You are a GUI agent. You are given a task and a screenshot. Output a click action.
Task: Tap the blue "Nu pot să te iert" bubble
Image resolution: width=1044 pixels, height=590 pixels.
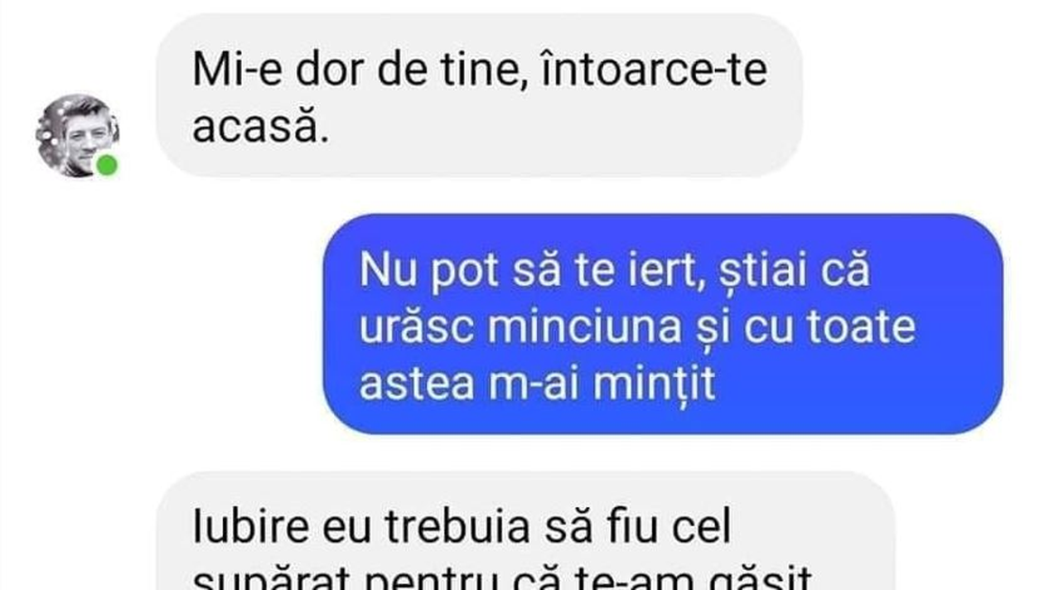[x=663, y=324]
